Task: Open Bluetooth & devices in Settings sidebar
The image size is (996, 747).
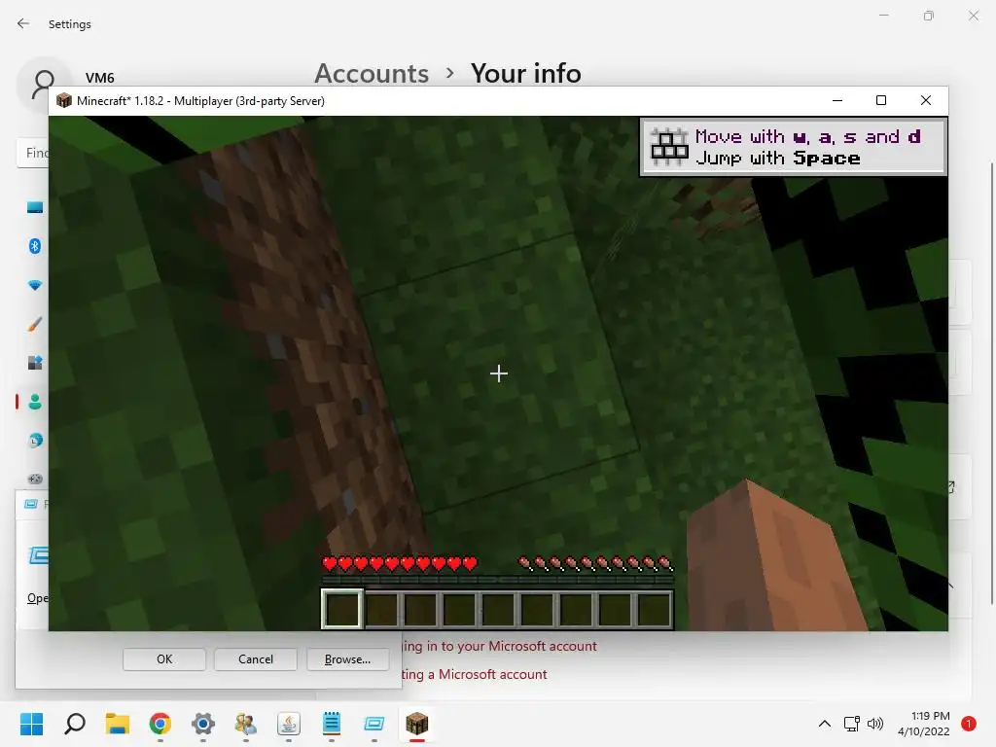Action: point(35,246)
